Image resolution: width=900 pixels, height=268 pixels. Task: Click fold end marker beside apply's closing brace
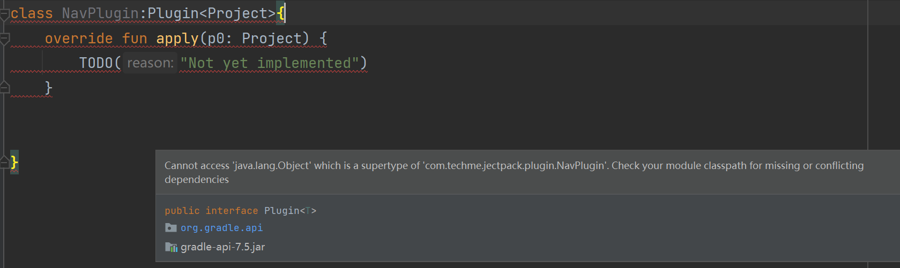(x=4, y=88)
